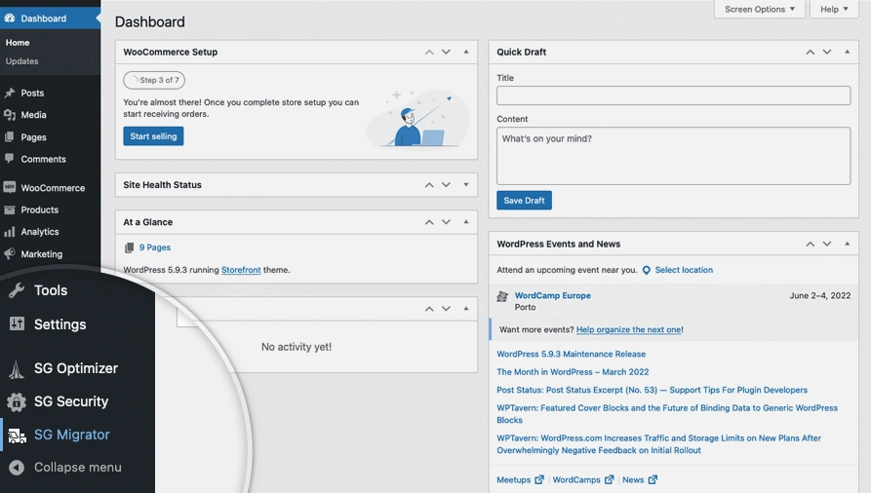This screenshot has height=493, width=871.
Task: Toggle the WooCommerce Setup panel closed
Action: point(466,52)
